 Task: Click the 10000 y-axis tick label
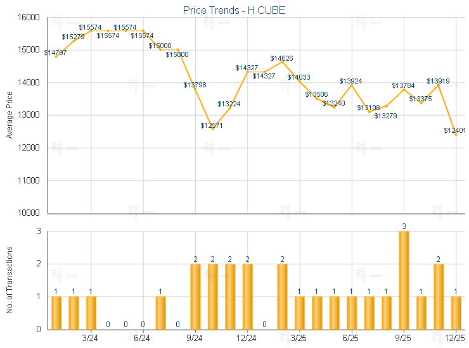coord(29,213)
